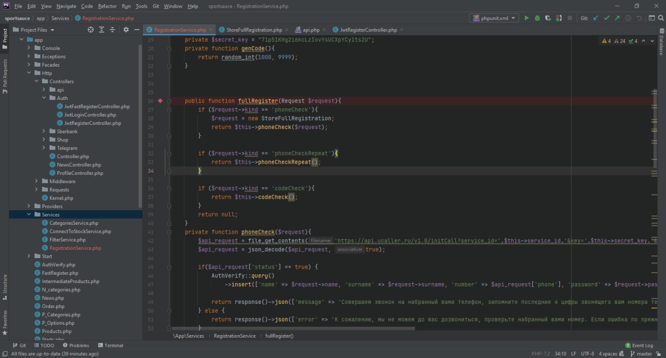Run the phpunit.xml configuration
Viewport: 666px width, 358px height.
tap(527, 18)
